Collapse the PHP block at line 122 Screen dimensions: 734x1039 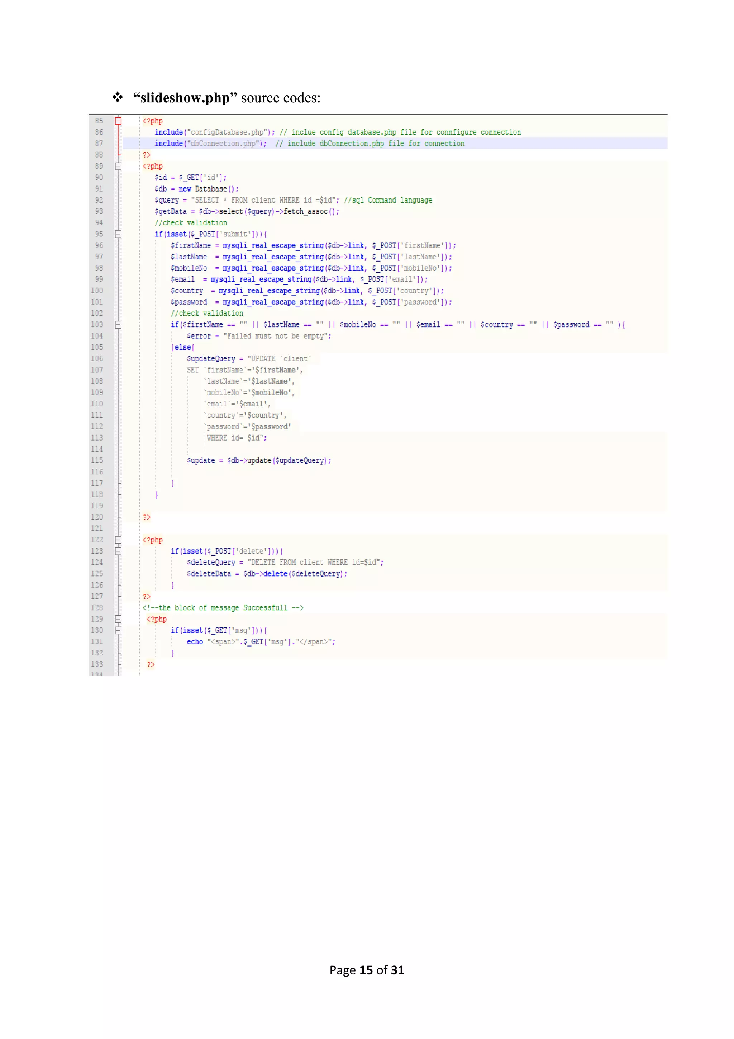[x=118, y=539]
